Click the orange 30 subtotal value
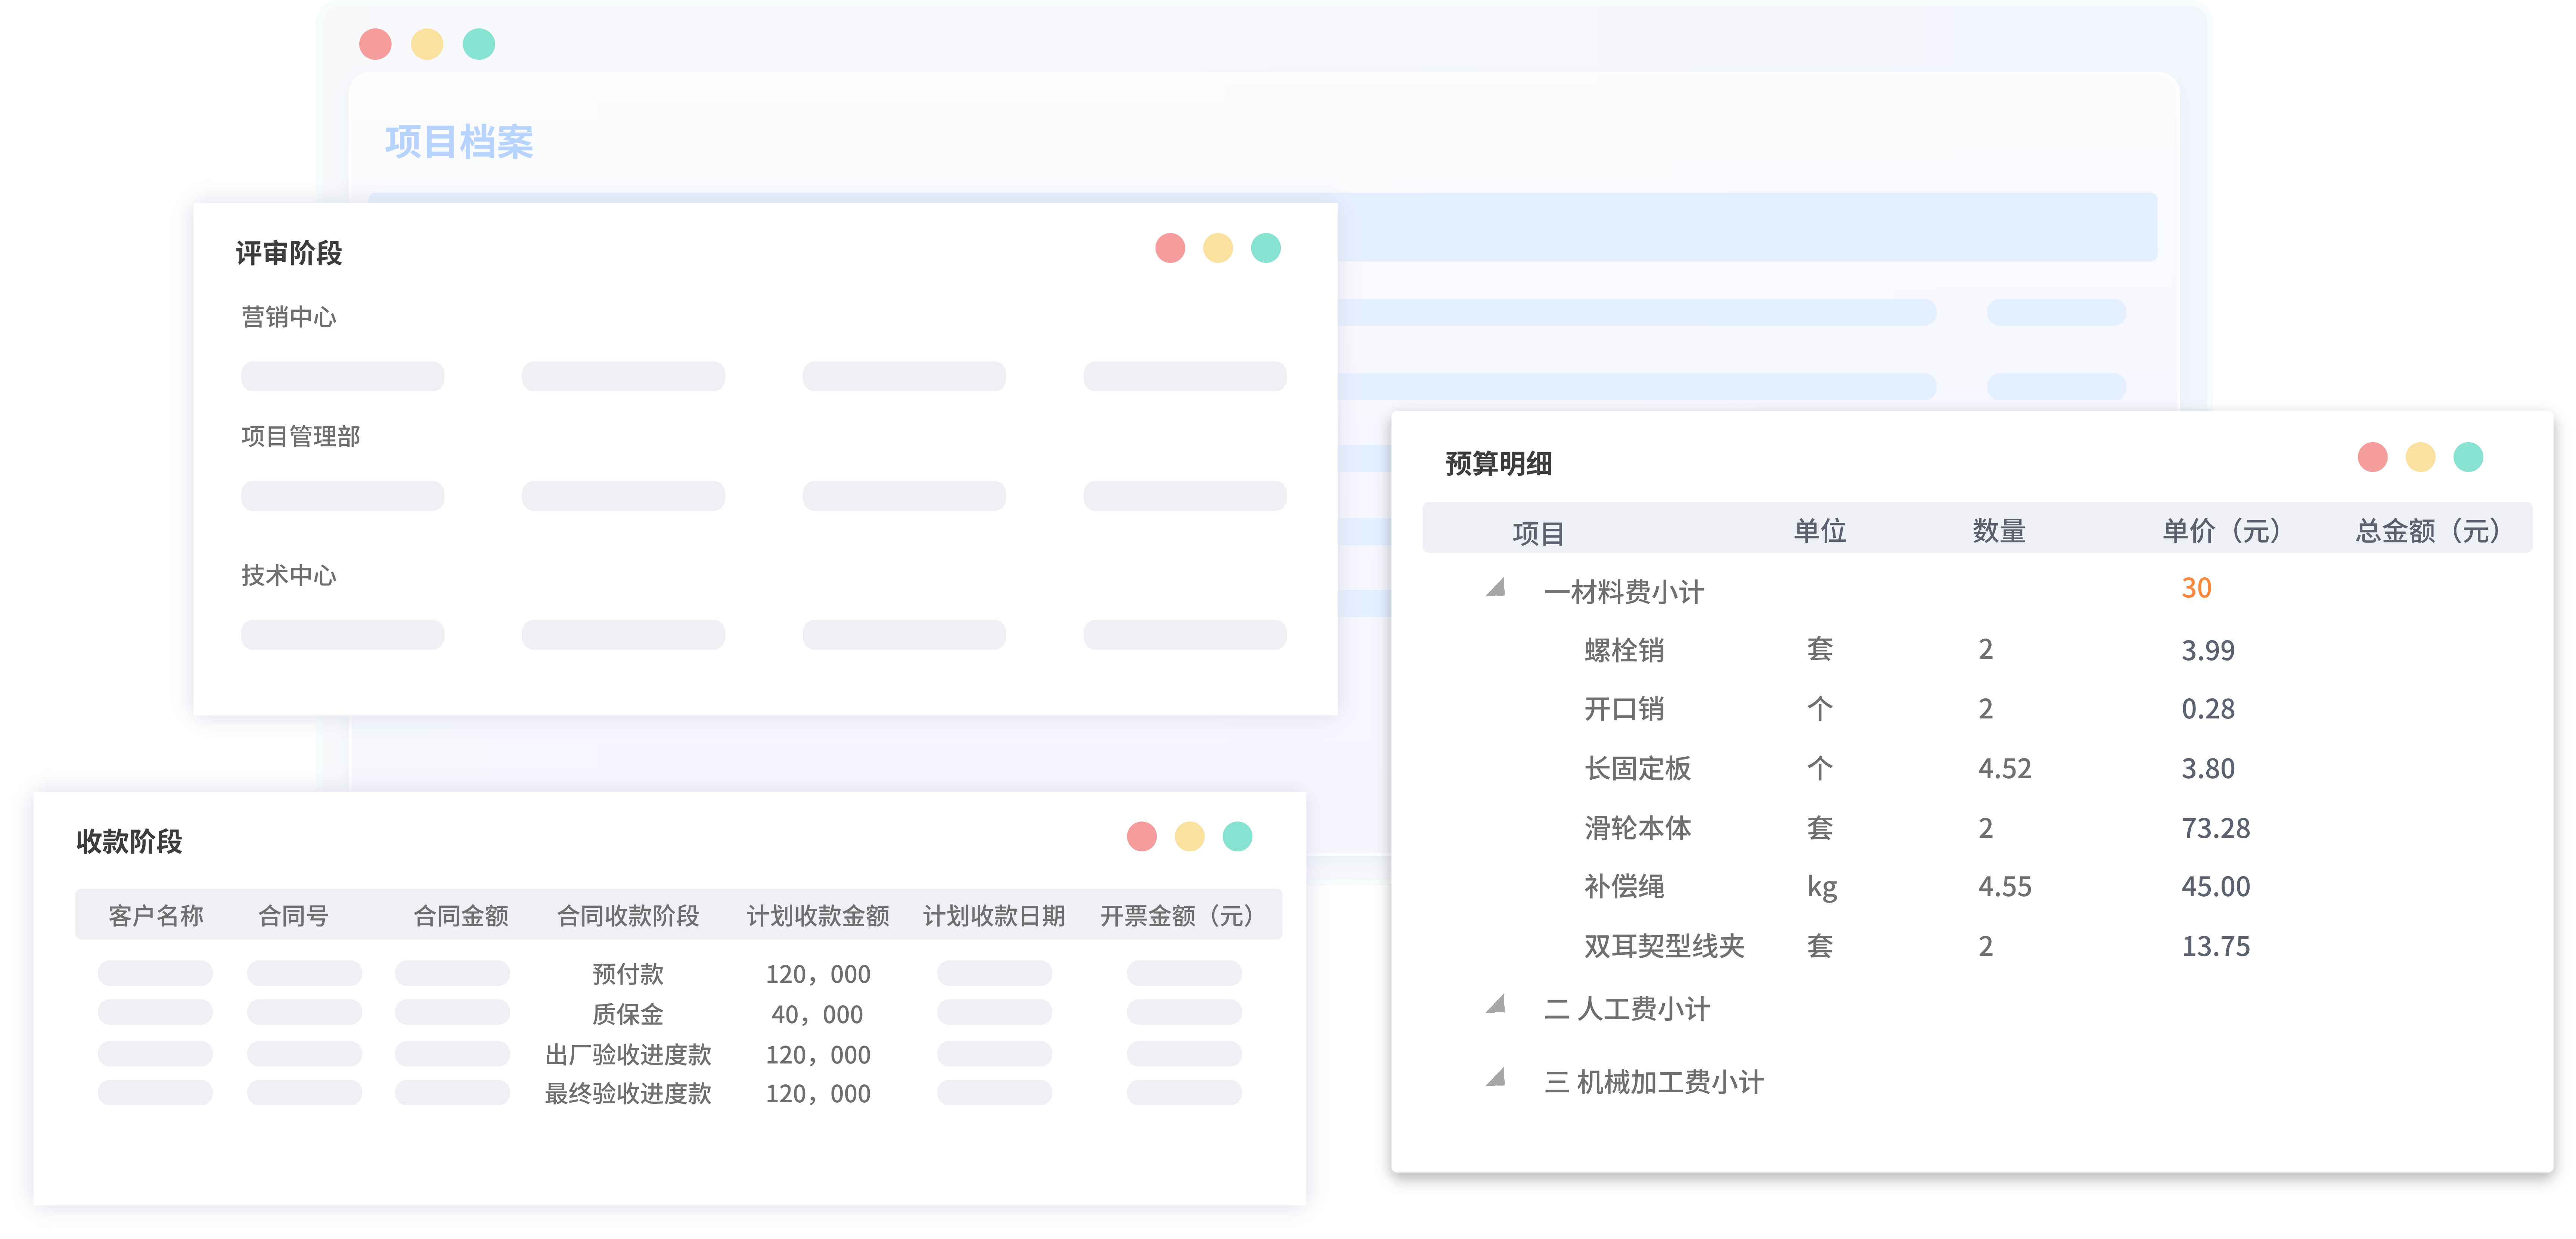 [x=2196, y=589]
